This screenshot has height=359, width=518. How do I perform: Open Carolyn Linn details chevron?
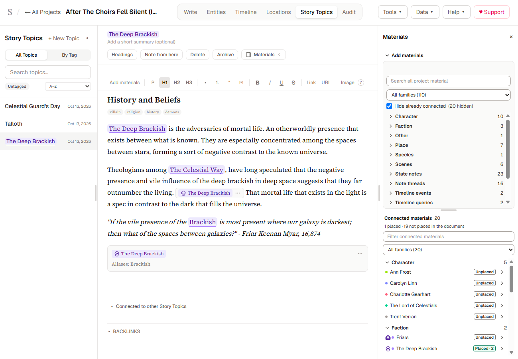502,283
